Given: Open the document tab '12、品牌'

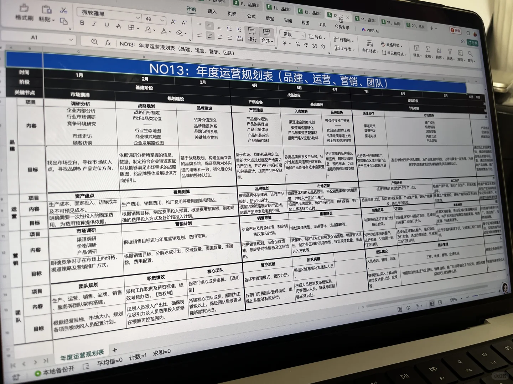Looking at the screenshot, I should (309, 12).
